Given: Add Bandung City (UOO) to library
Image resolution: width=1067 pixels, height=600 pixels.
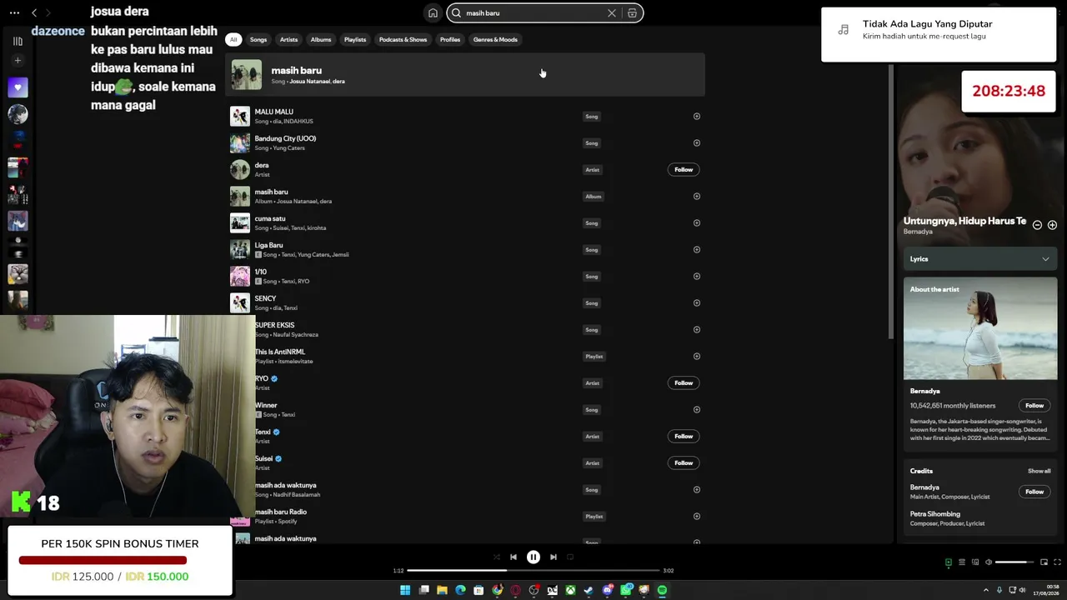Looking at the screenshot, I should pos(697,143).
